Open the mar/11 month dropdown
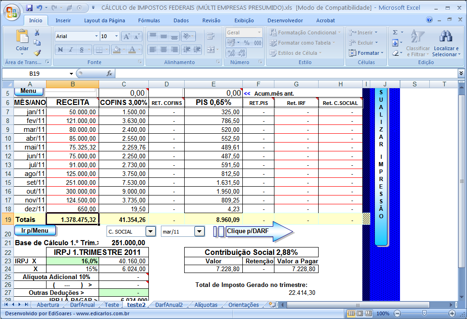467x319 pixels. [x=200, y=231]
